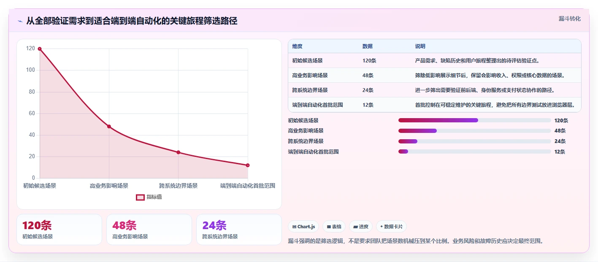Click the 48 data point on the line
Screen dimensions: 598x262
(109, 127)
